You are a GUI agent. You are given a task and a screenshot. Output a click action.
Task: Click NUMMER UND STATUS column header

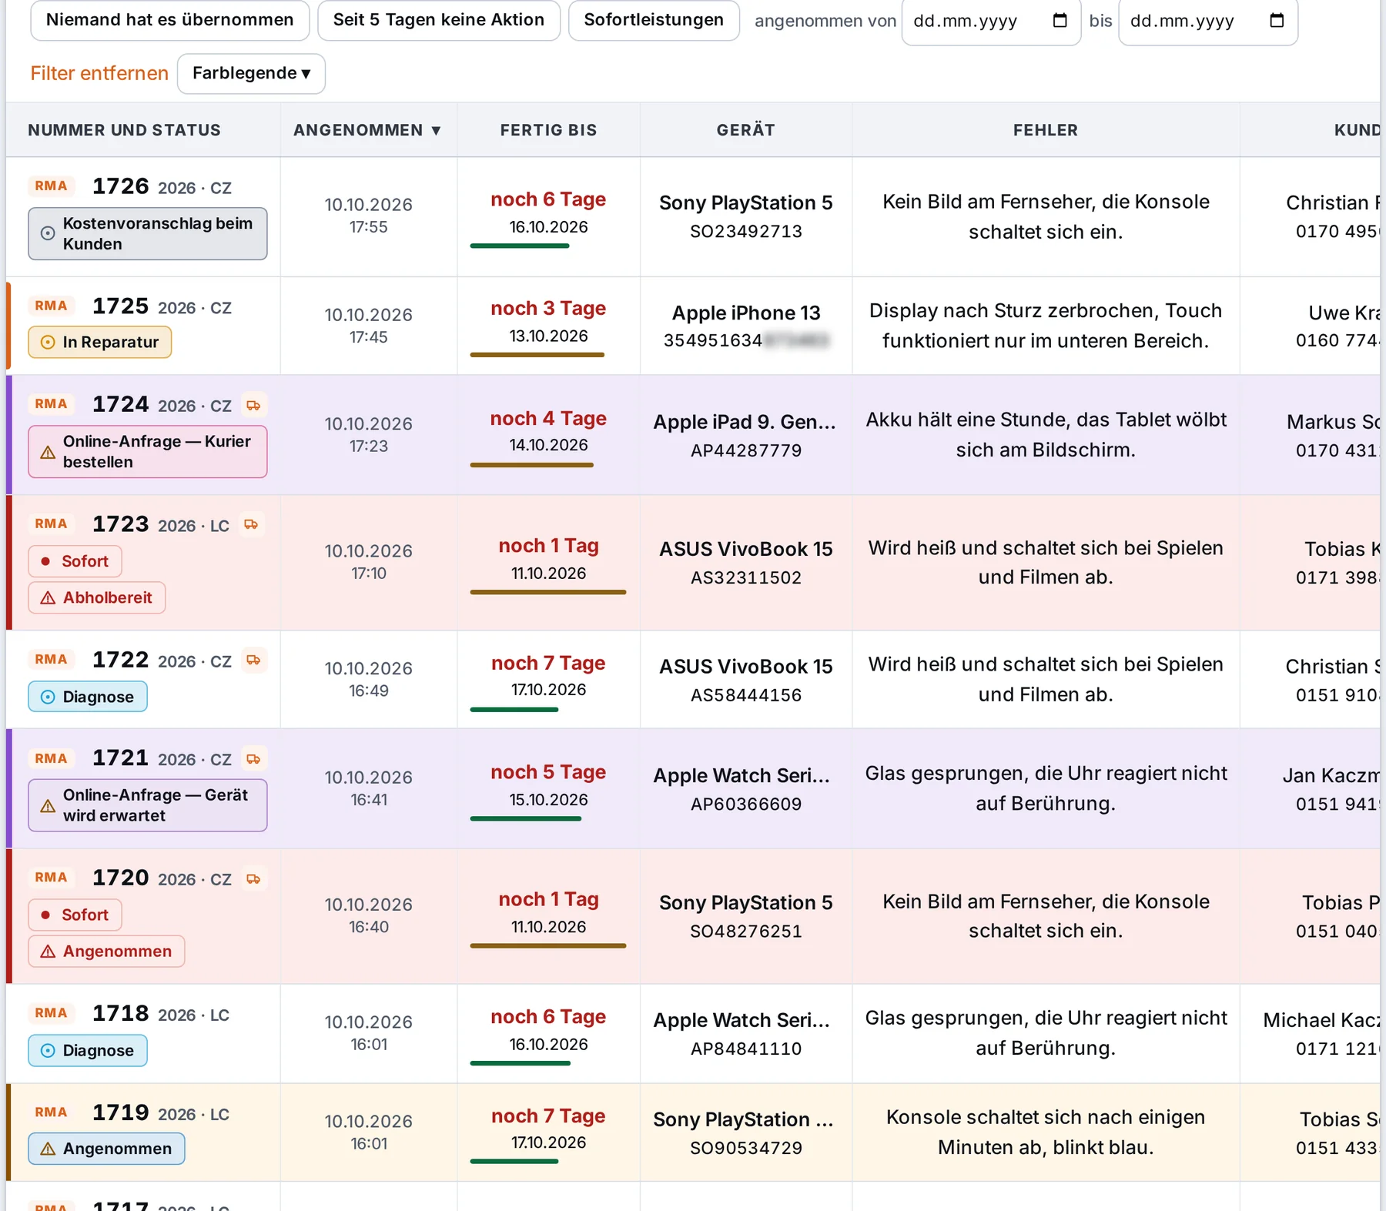click(x=124, y=131)
